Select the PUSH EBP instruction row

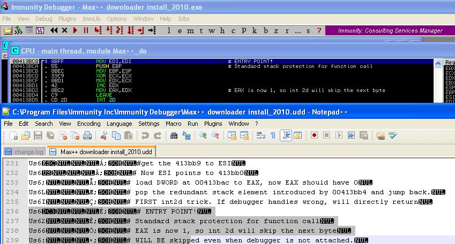coord(222,66)
